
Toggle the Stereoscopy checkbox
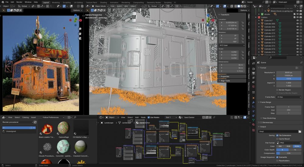pyautogui.click(x=261, y=122)
